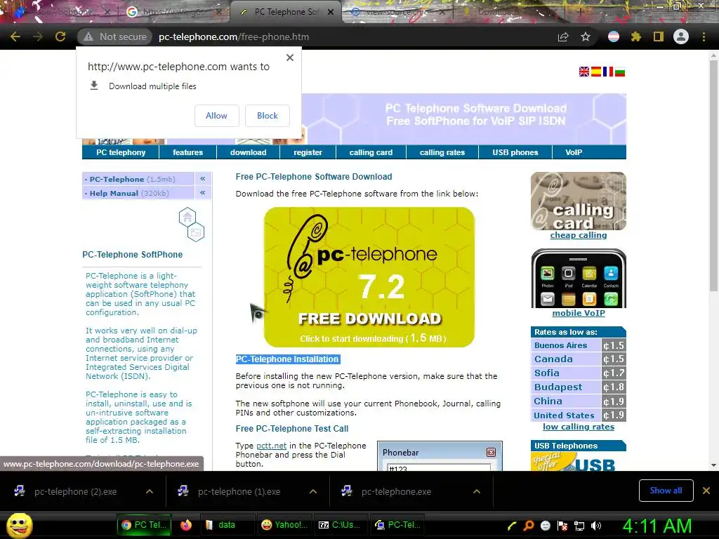Open the pctt.net link
Screen dimensions: 719x539
[271, 446]
